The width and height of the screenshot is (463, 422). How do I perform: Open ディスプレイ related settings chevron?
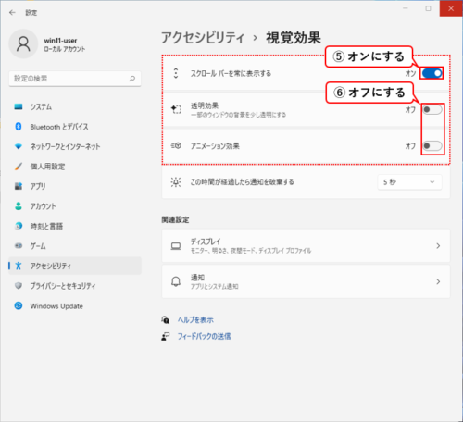(x=438, y=246)
